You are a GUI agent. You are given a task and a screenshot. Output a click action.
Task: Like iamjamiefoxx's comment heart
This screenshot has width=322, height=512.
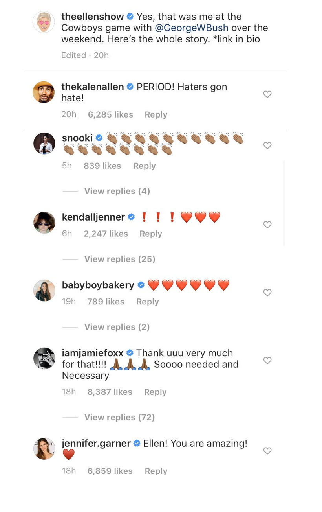[x=267, y=361]
